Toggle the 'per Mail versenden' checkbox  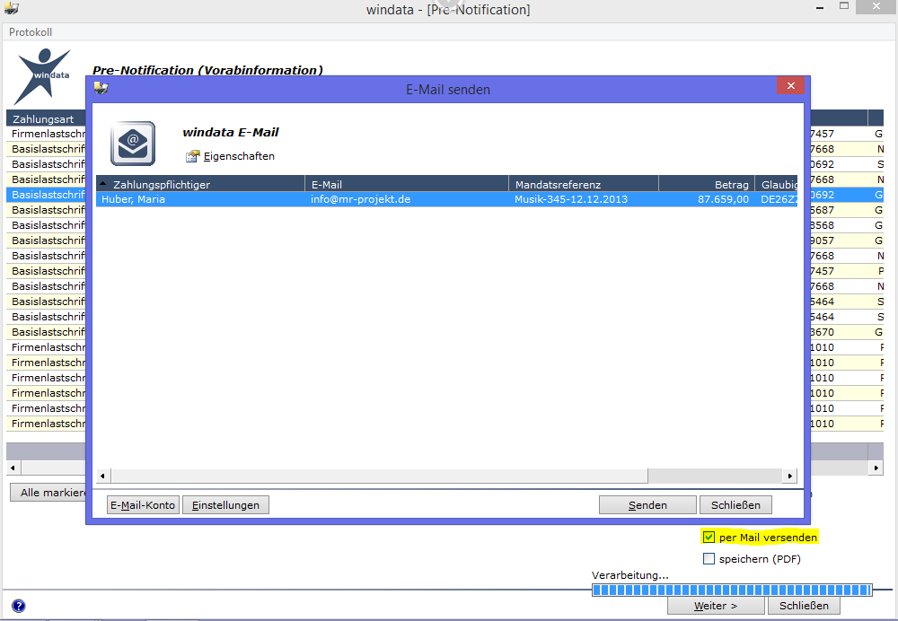(709, 537)
